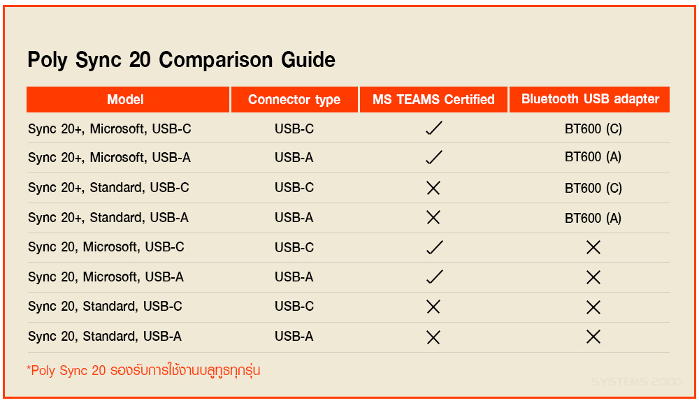This screenshot has width=699, height=419.
Task: Click the Bluetooth USB adapter header
Action: point(590,99)
